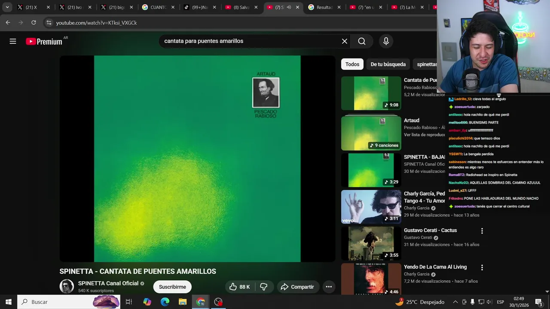The height and width of the screenshot is (309, 550).
Task: Open the 4:46 Charly García thumbnail
Action: 371,279
